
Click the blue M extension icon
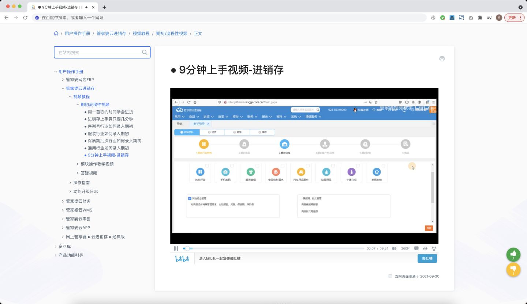[452, 18]
